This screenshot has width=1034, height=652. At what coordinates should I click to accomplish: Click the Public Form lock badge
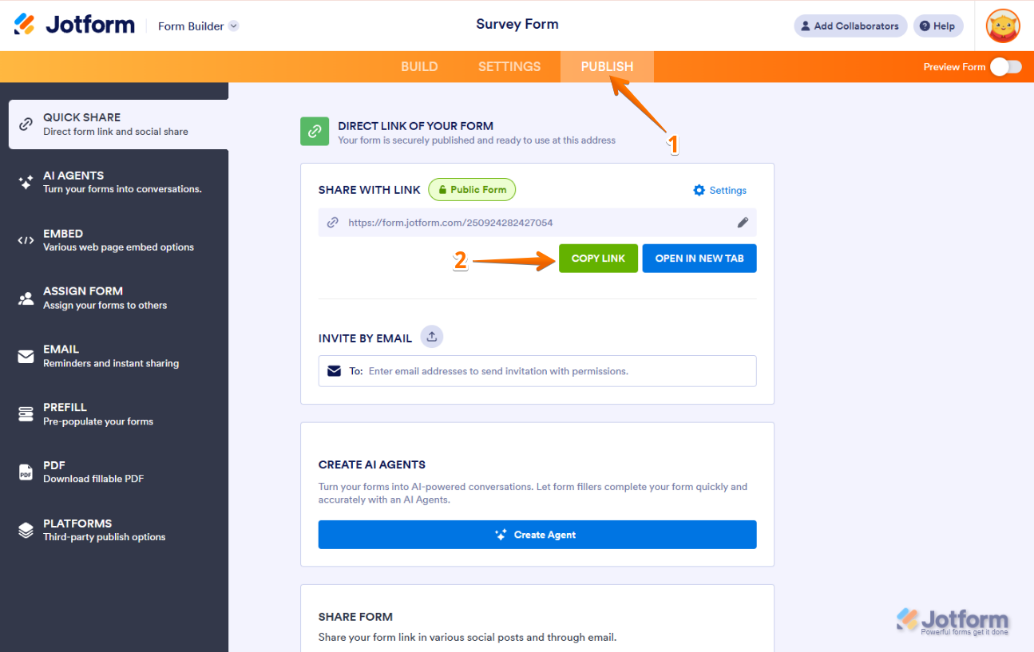pos(472,190)
